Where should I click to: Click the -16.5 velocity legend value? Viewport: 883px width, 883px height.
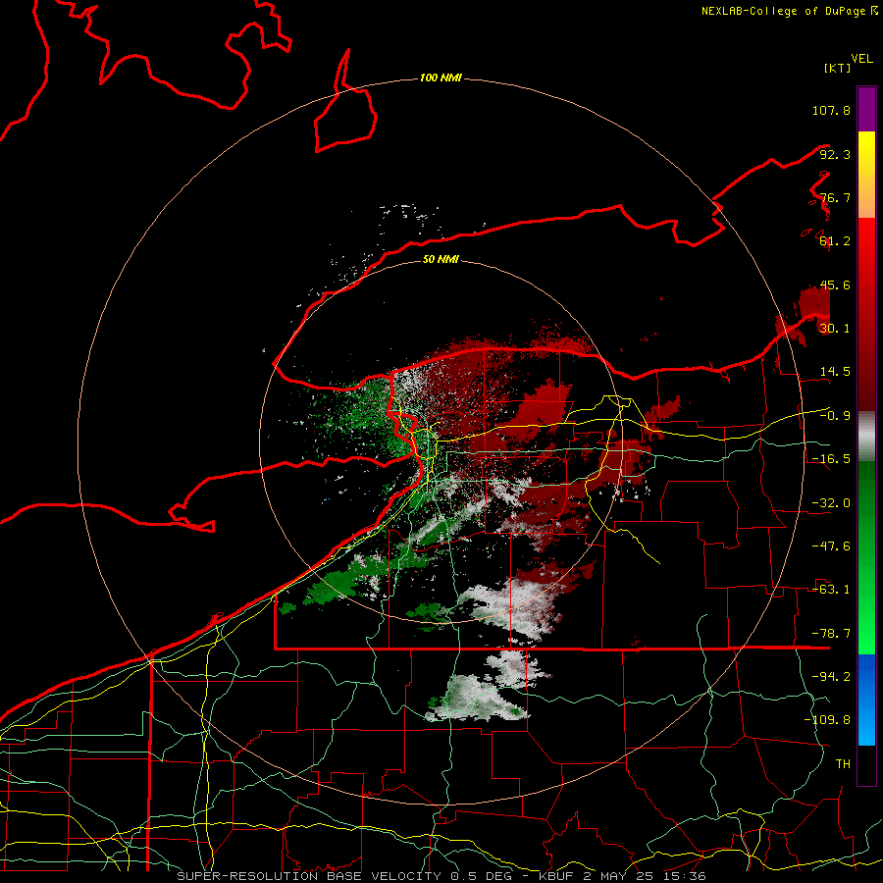[831, 459]
